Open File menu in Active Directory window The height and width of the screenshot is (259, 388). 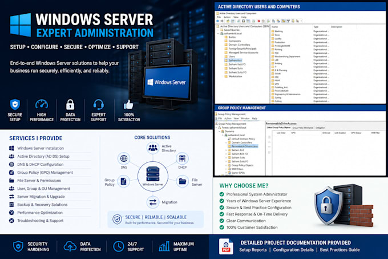coord(219,17)
